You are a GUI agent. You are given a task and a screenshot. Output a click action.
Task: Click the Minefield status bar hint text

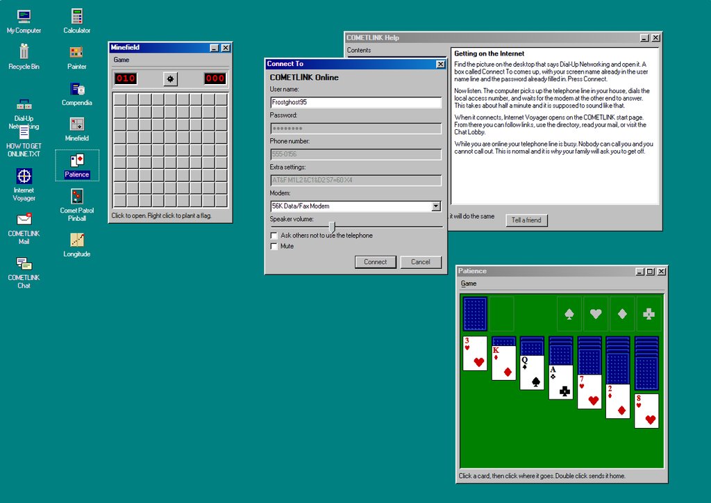(161, 216)
